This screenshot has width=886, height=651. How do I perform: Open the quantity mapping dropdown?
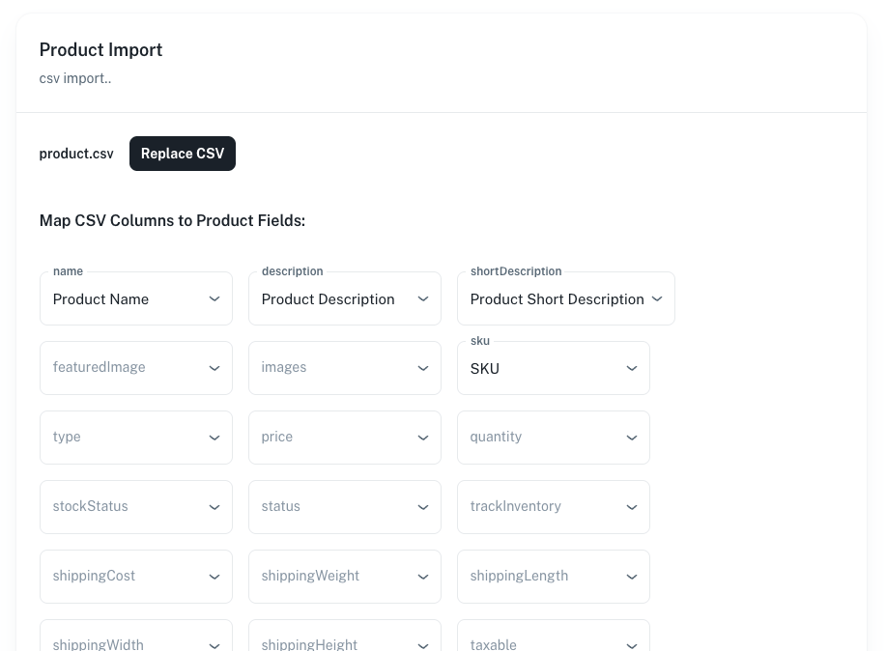tap(553, 438)
